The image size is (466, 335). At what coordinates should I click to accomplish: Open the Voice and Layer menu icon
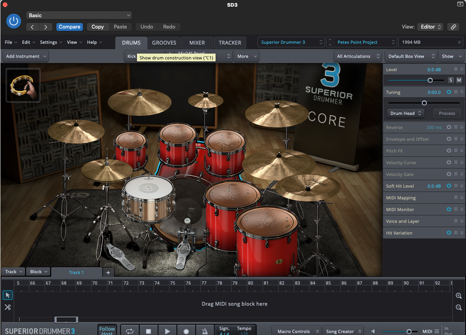click(455, 221)
